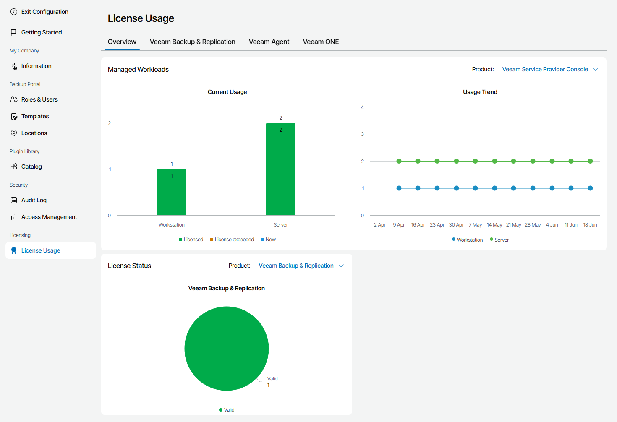Click the Locations pin icon
Screen dimensions: 617x422
[x=14, y=133]
